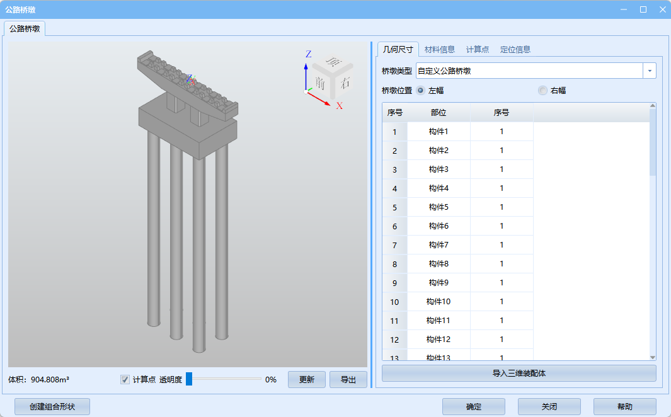671x417 pixels.
Task: Toggle the 计算点 checkbox
Action: (x=125, y=380)
